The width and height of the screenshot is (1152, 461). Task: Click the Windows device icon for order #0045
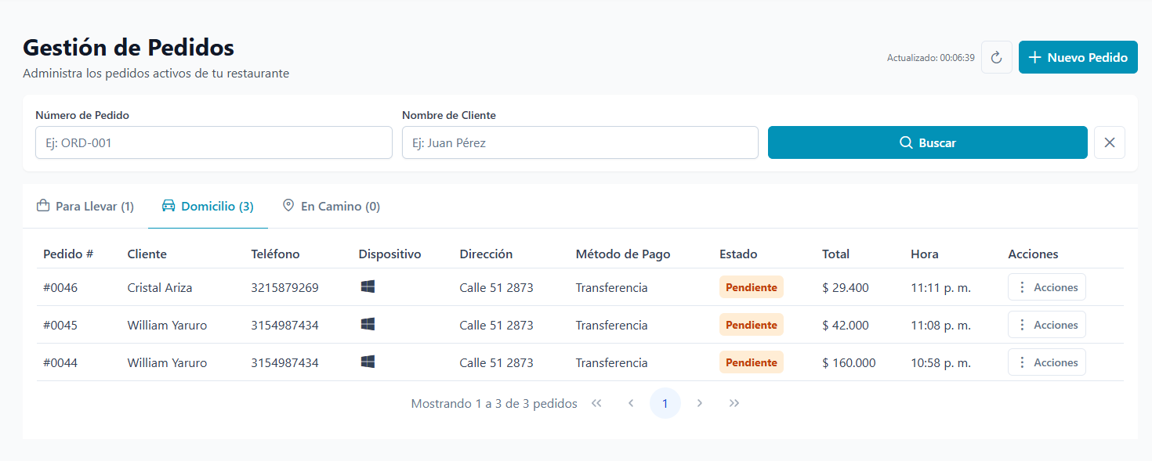click(x=368, y=325)
